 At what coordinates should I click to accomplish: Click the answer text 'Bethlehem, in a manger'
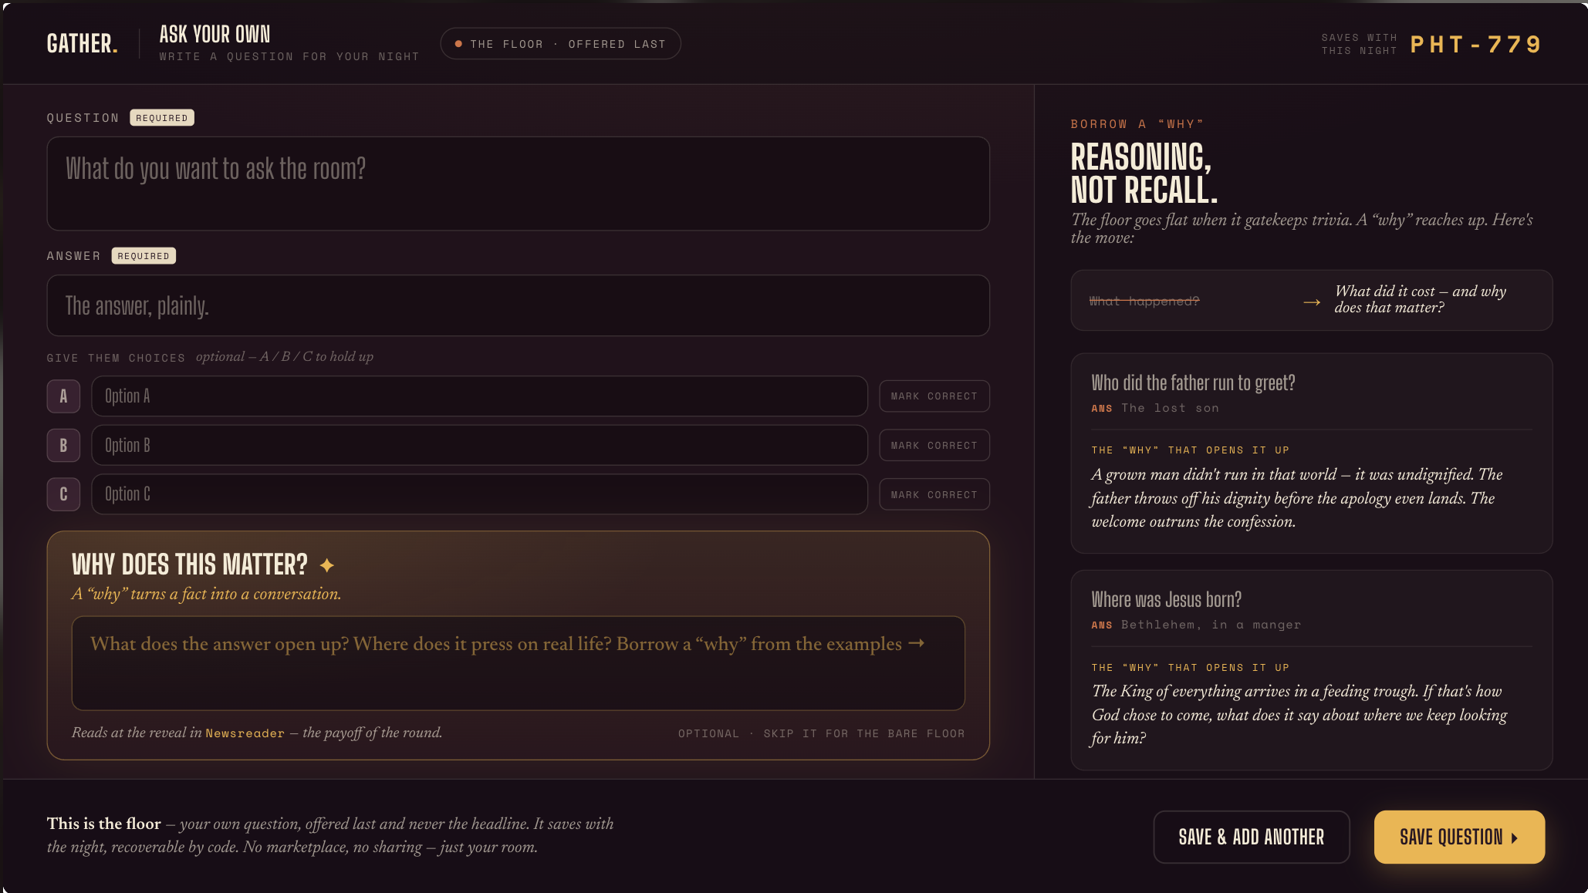point(1211,625)
